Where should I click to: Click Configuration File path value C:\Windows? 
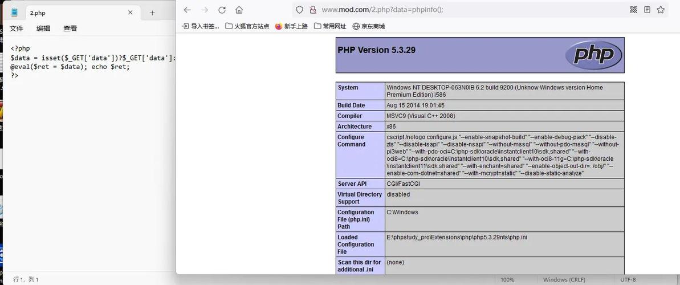pyautogui.click(x=402, y=212)
